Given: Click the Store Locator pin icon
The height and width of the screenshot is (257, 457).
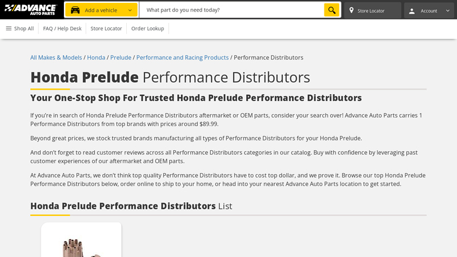Looking at the screenshot, I should (351, 10).
